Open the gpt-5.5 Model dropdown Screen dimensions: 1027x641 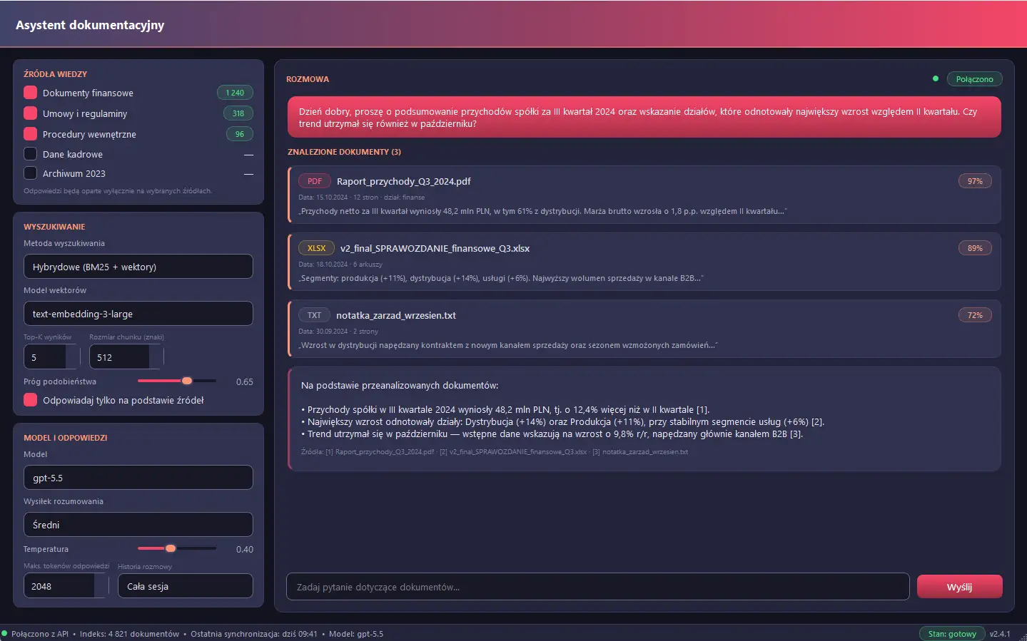pos(138,478)
